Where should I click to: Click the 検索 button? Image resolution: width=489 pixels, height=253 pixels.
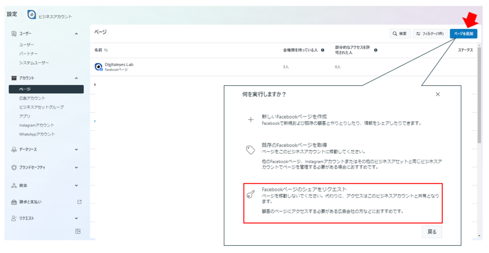pyautogui.click(x=400, y=33)
